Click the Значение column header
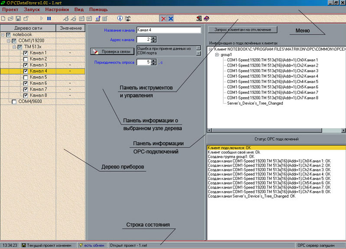The width and height of the screenshot is (346, 249). point(71,28)
